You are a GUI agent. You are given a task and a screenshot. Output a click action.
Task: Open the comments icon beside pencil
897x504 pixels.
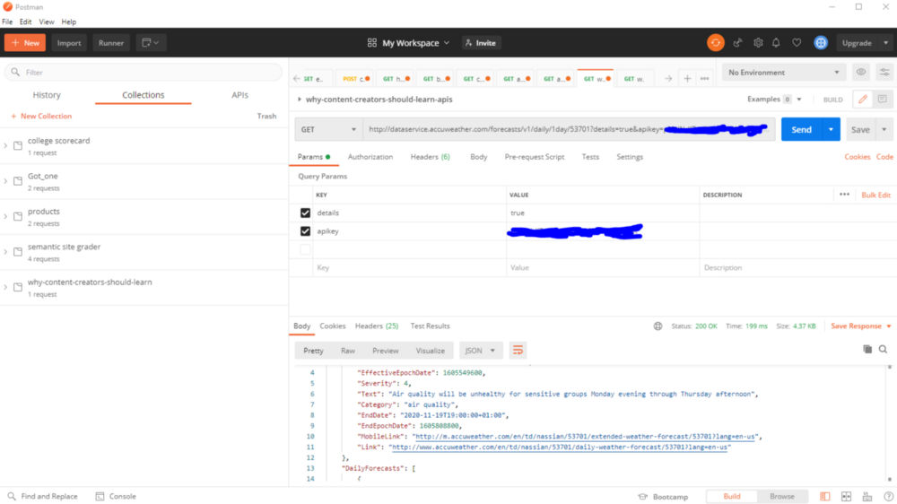883,100
